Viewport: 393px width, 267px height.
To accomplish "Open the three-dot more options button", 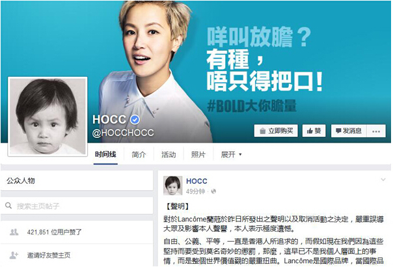I will click(x=376, y=131).
